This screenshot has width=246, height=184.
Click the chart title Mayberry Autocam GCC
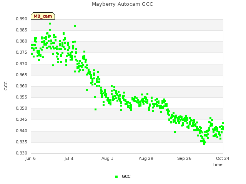(x=122, y=4)
